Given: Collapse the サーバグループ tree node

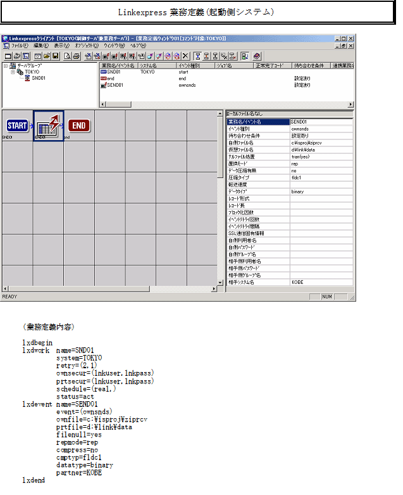Looking at the screenshot, I should (x=6, y=65).
